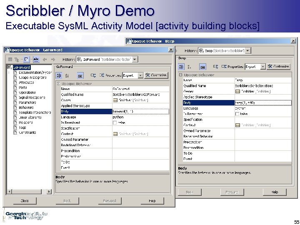Collapse Opaque Behavior group in GoForward properties
300x225 pixels.
(58, 84)
